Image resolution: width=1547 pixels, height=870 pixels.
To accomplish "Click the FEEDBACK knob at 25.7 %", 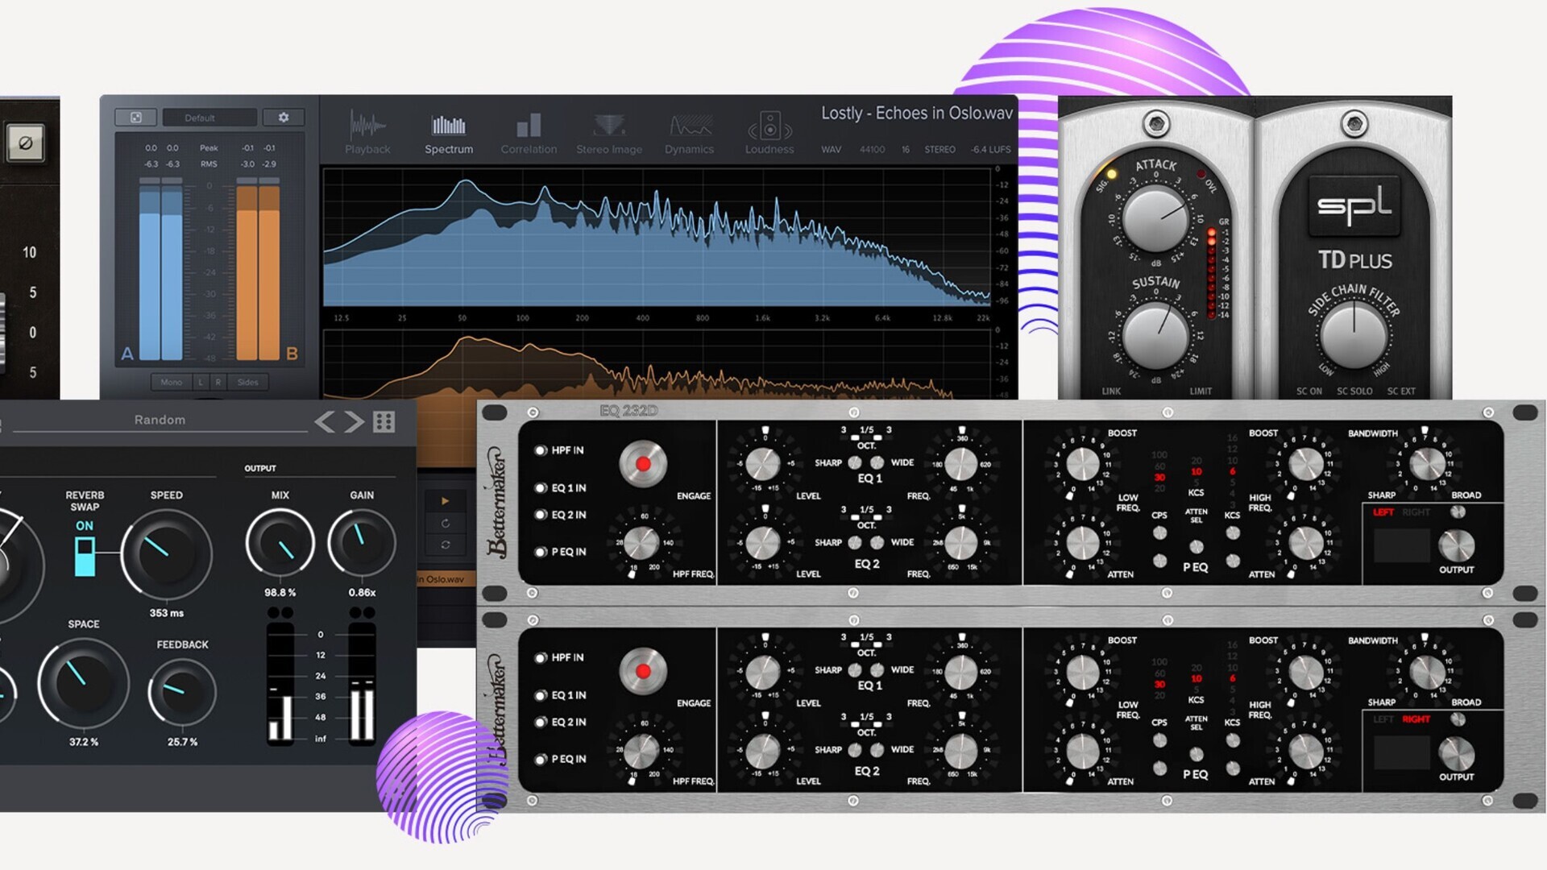I will (182, 691).
